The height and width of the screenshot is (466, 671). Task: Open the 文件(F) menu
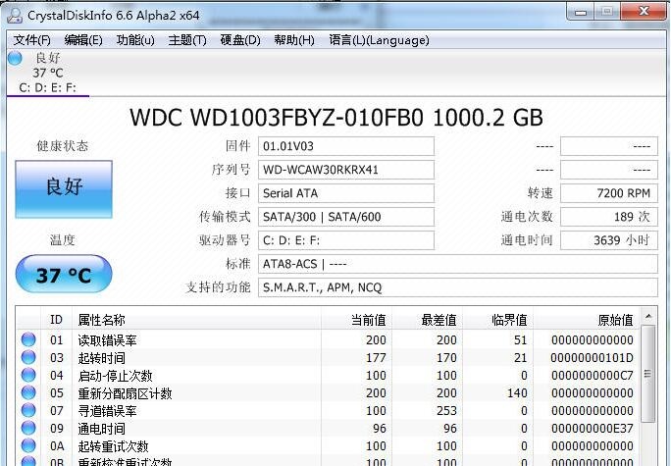[31, 40]
